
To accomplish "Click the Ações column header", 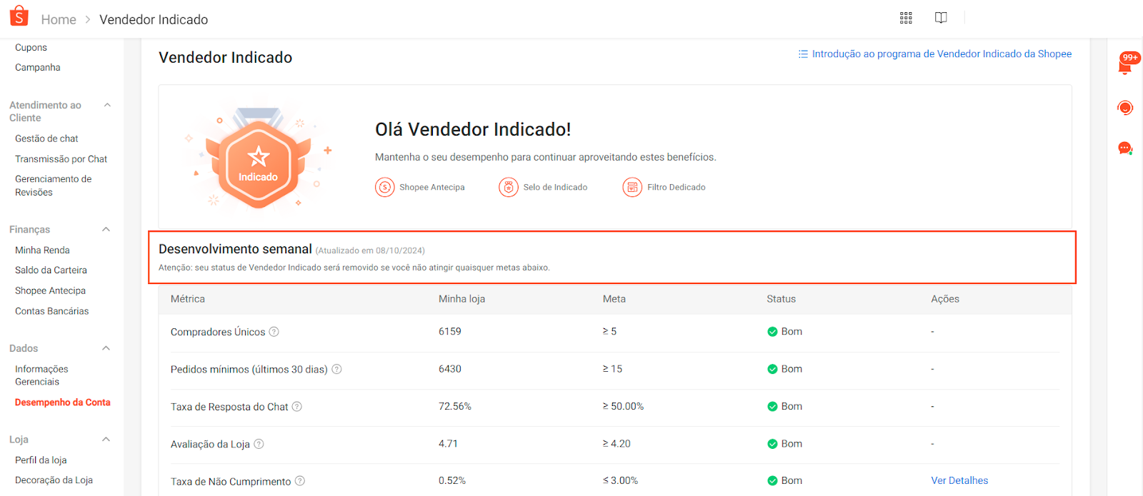I will tap(945, 299).
